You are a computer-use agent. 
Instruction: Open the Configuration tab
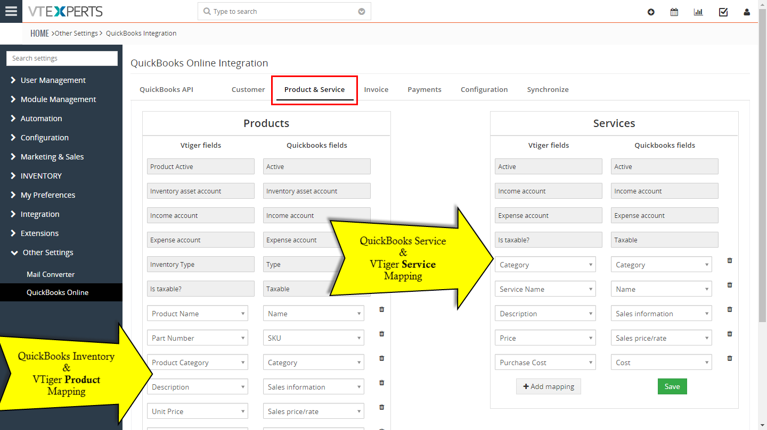(484, 89)
